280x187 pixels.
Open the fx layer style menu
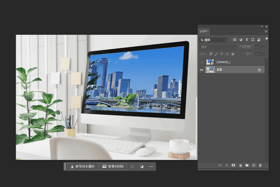coord(227,165)
